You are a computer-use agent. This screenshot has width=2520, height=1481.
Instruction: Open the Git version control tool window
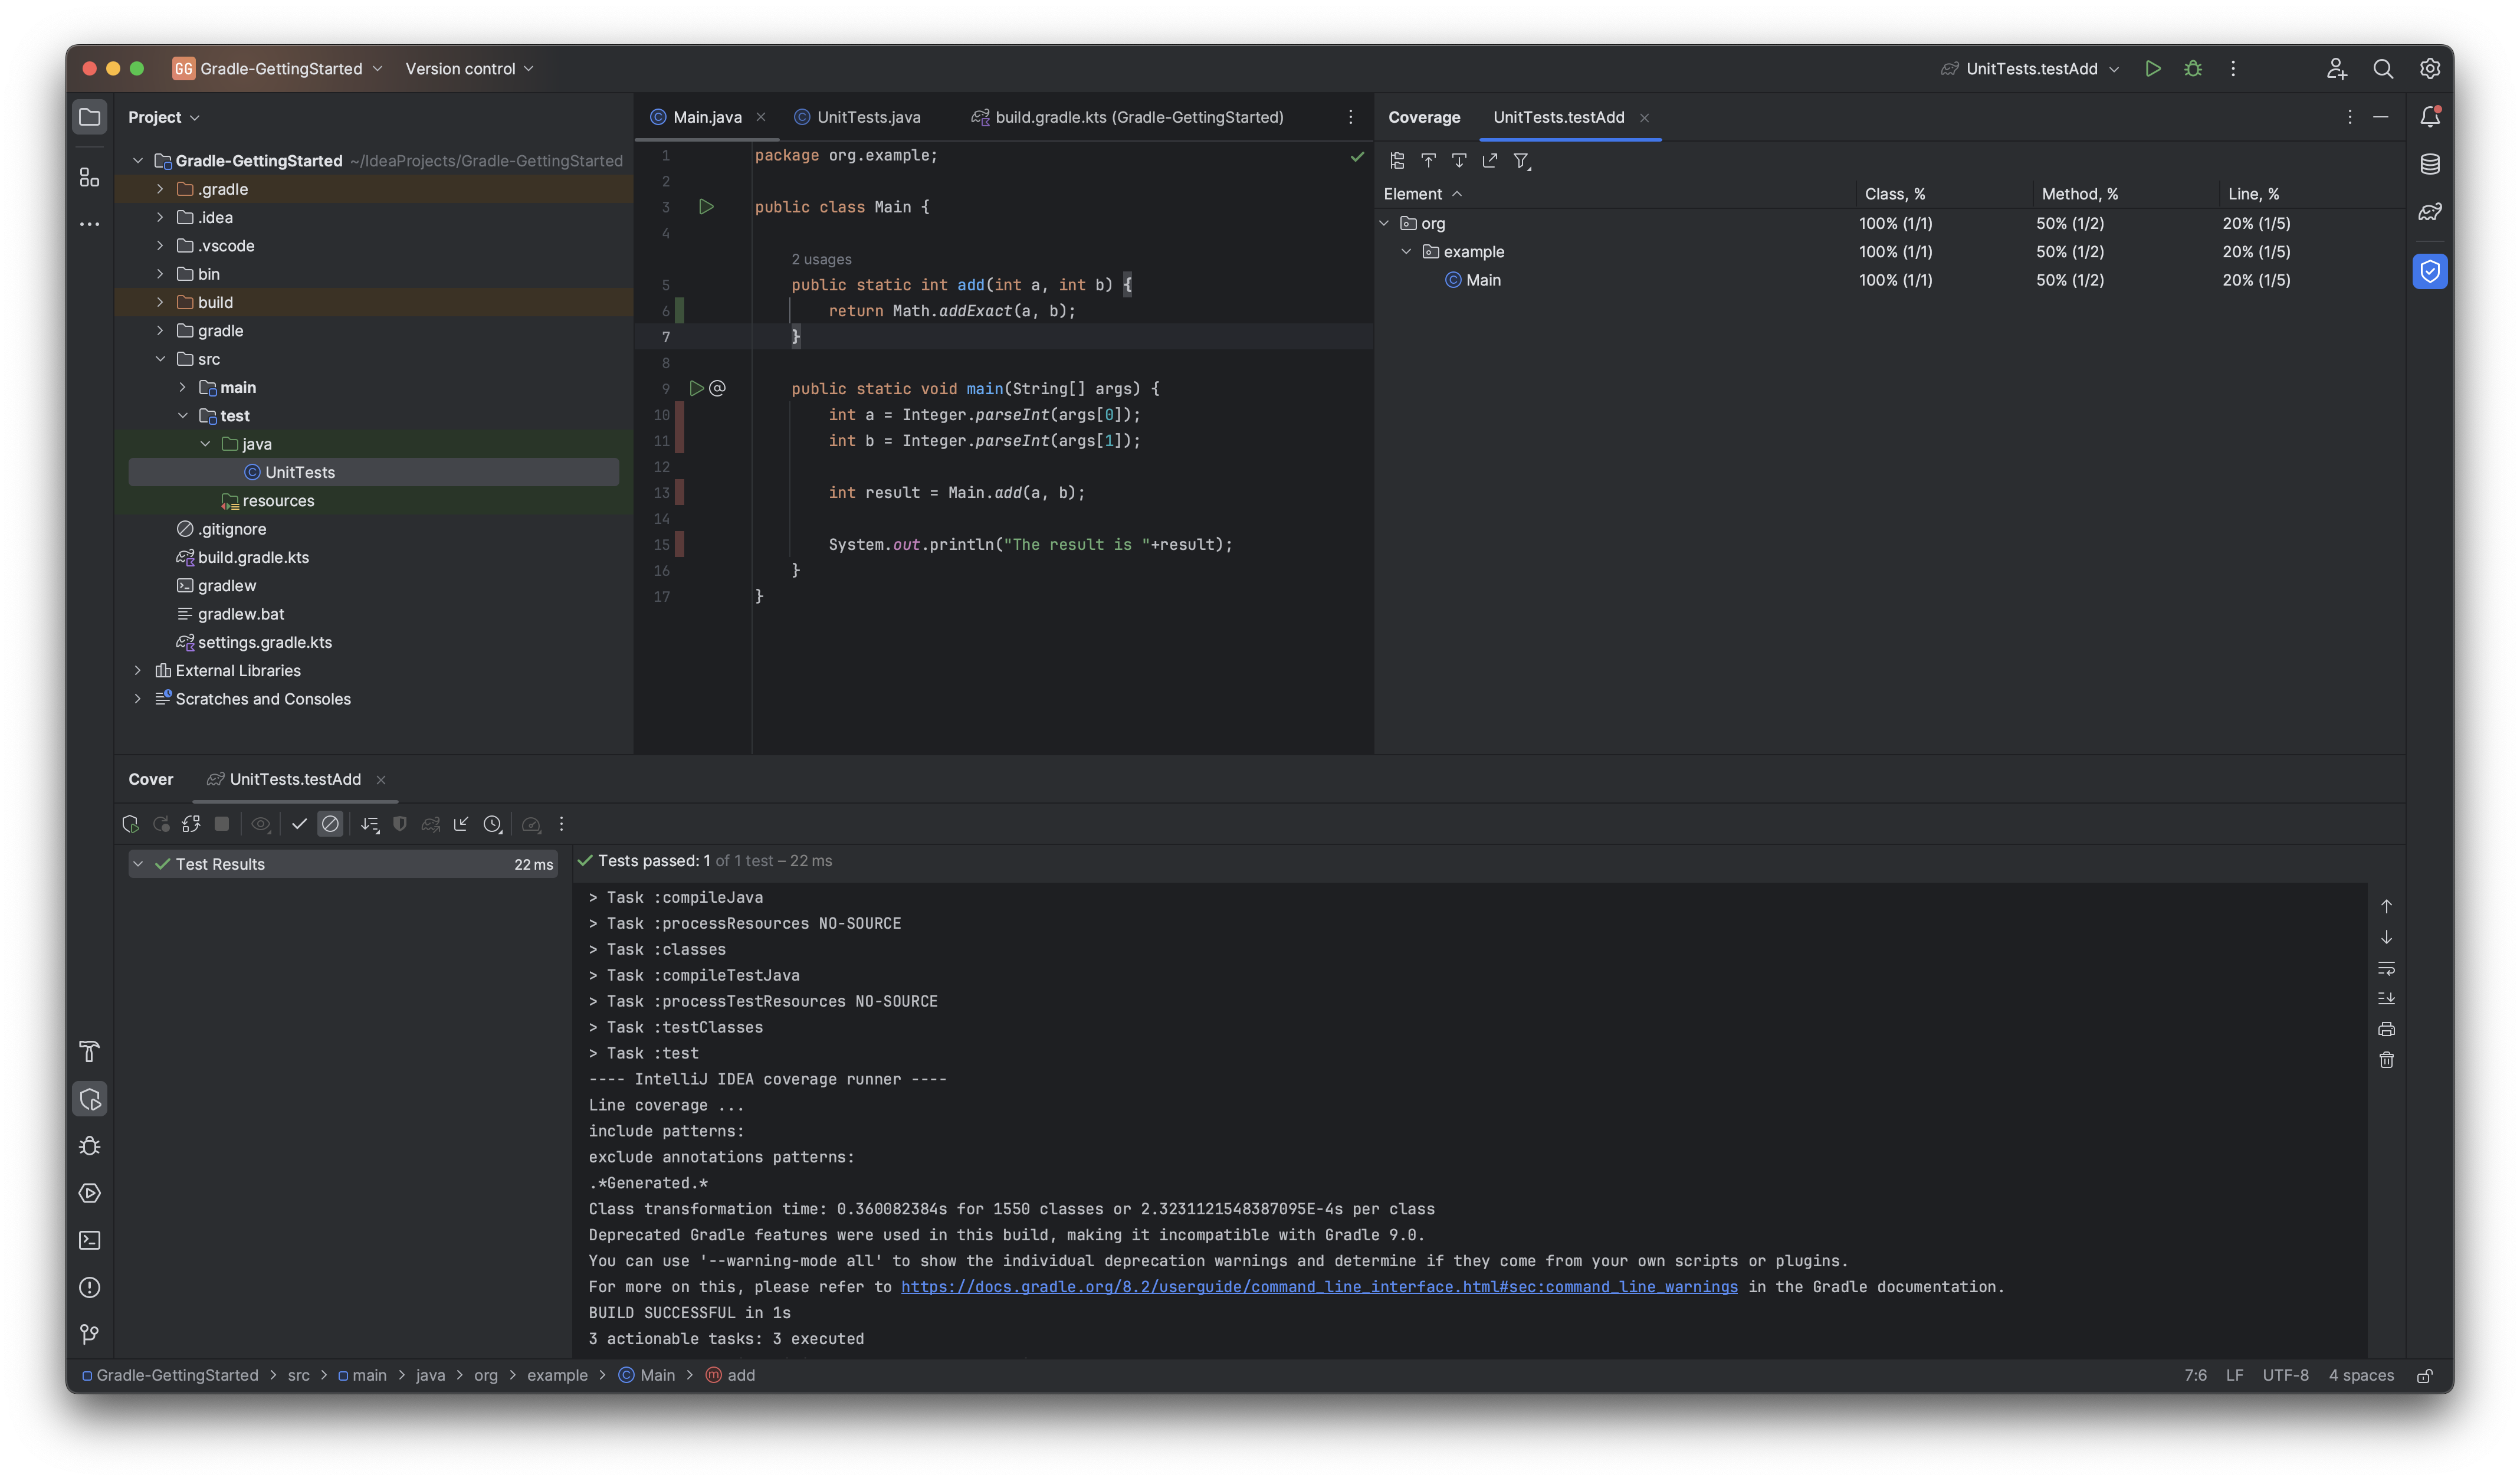tap(89, 1334)
